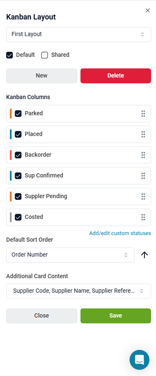Click the drag handle for Parked column

coord(143,113)
